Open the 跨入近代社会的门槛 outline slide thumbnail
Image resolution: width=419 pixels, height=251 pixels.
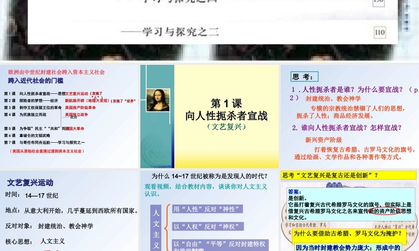point(69,116)
